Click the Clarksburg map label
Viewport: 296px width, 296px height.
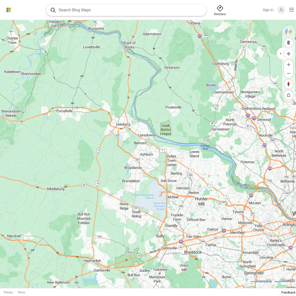[221, 64]
